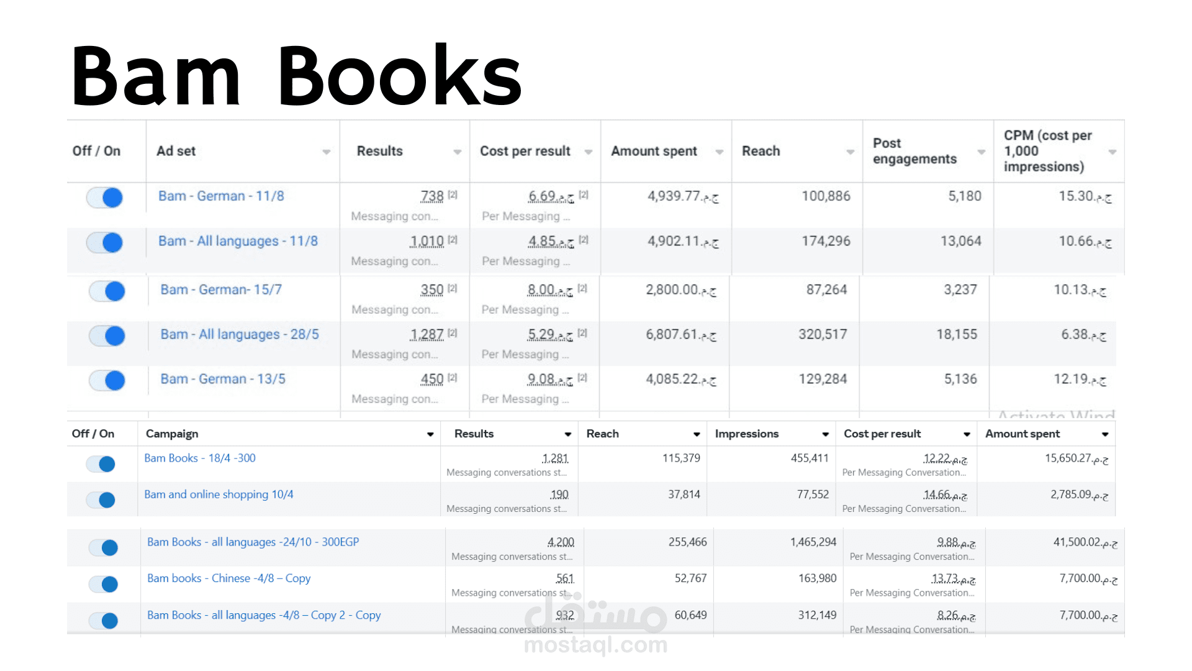Disable the 24/10 - 300EGP campaign toggle
This screenshot has width=1192, height=671.
pos(104,547)
